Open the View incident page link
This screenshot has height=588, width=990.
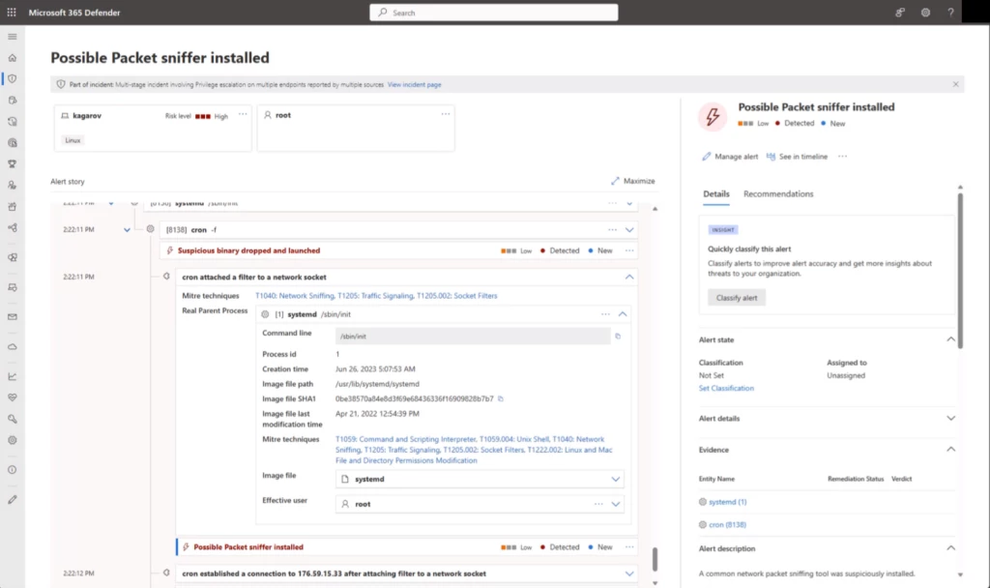click(414, 84)
